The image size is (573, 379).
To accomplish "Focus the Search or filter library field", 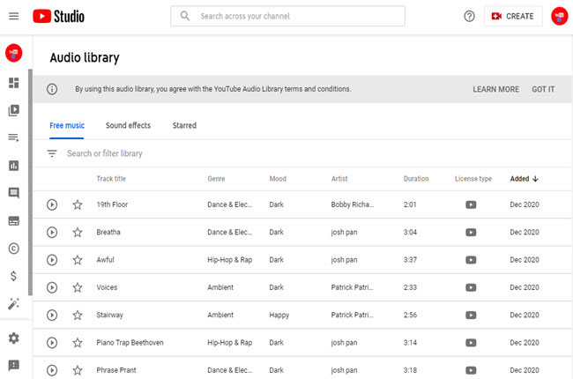I will click(105, 153).
